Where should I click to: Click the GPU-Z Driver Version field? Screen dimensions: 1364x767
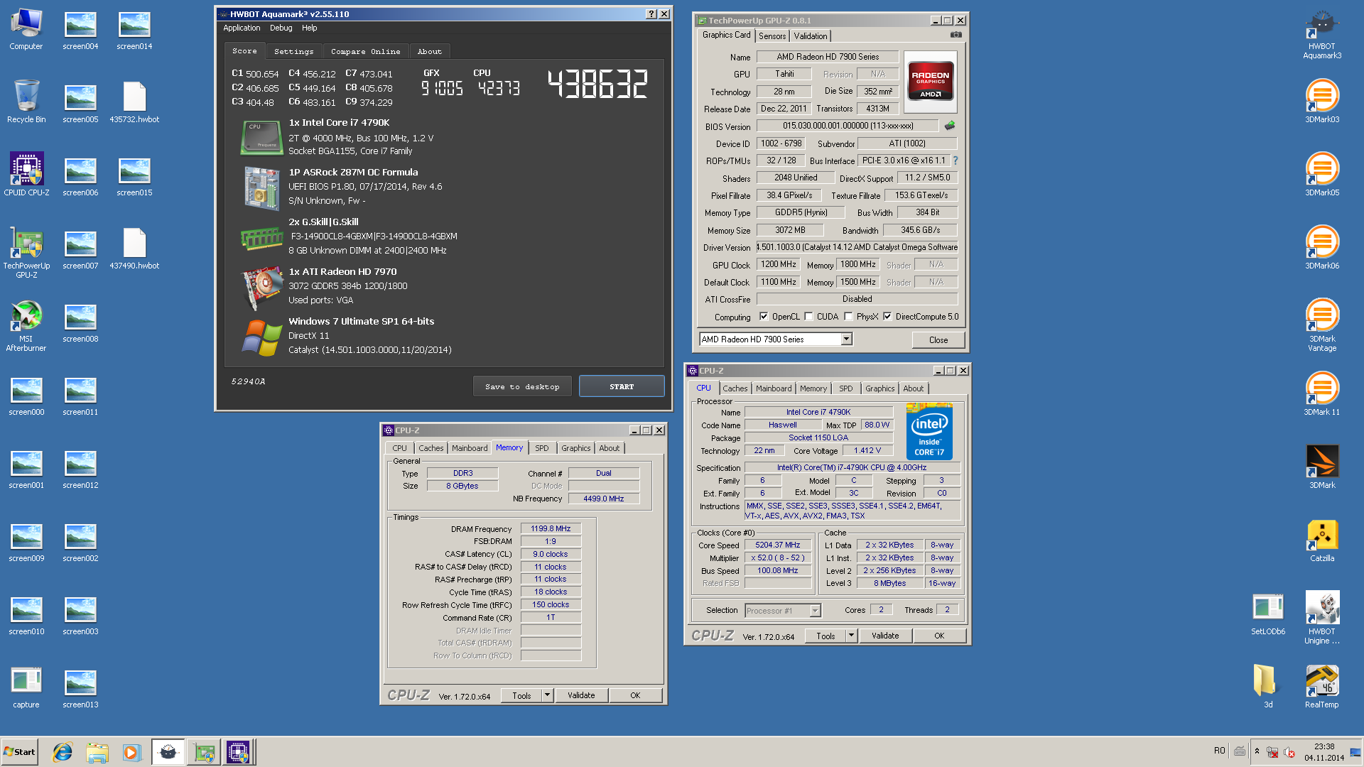coord(857,247)
